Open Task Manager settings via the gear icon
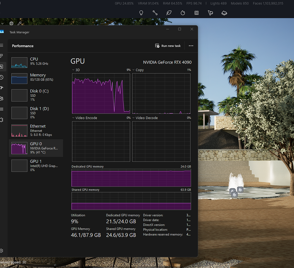This screenshot has height=268, width=294. point(2,251)
